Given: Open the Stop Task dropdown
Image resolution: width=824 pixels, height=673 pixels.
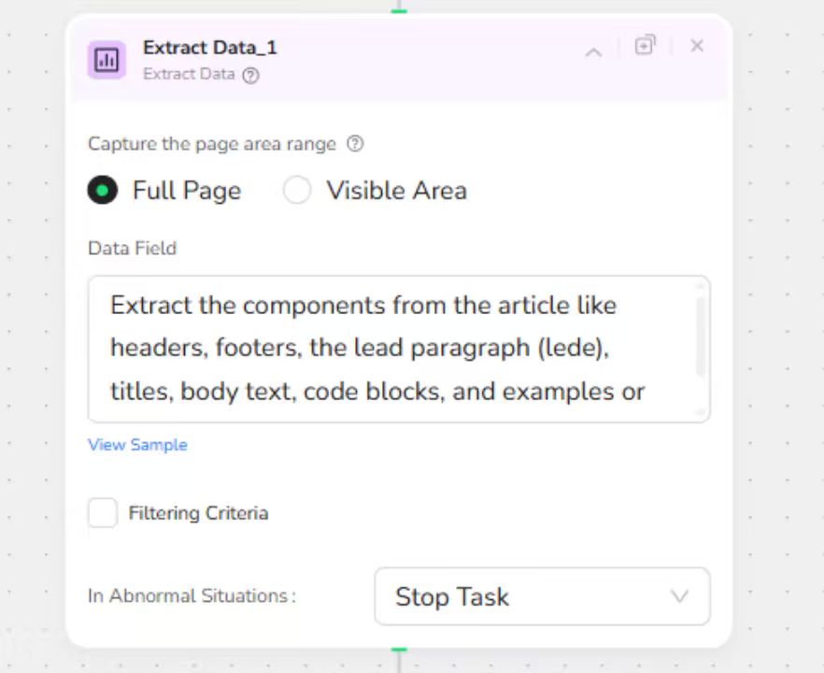Looking at the screenshot, I should point(542,596).
